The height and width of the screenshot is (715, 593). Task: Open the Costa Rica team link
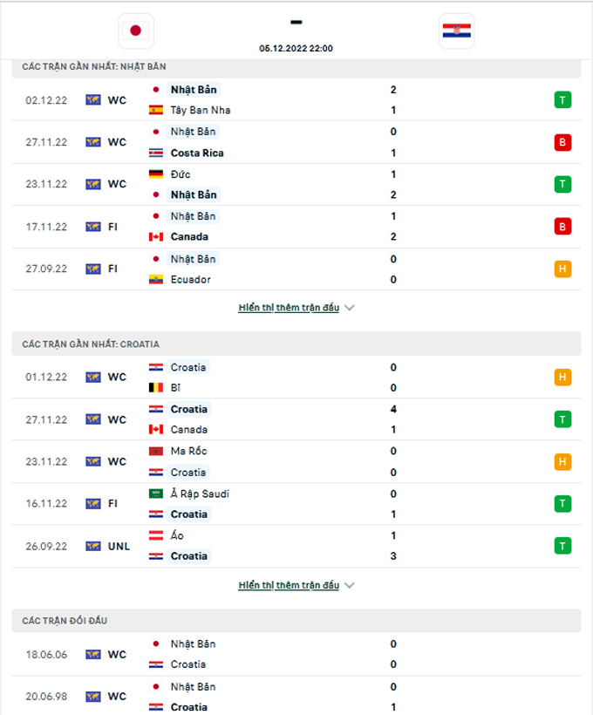197,153
